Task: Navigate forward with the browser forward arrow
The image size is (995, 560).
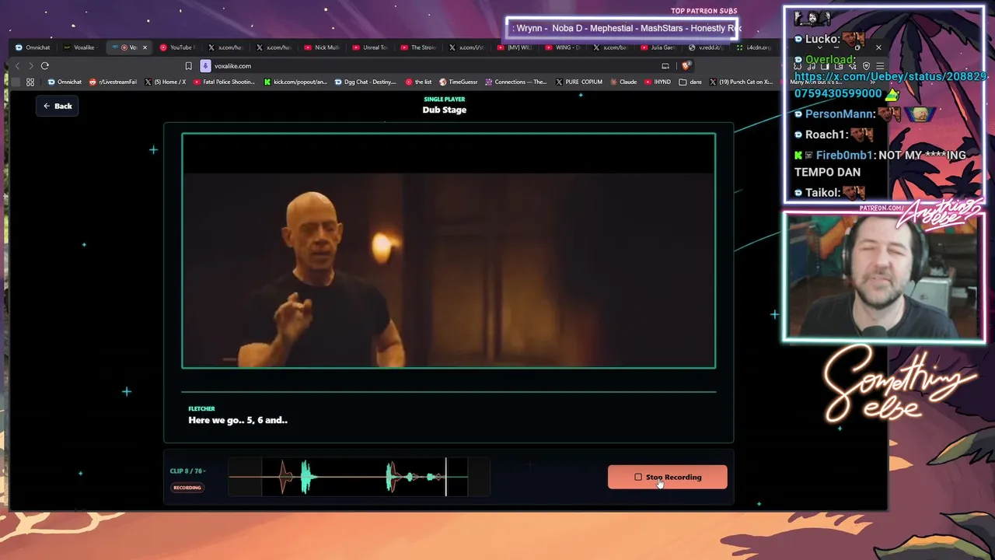Action: tap(31, 66)
